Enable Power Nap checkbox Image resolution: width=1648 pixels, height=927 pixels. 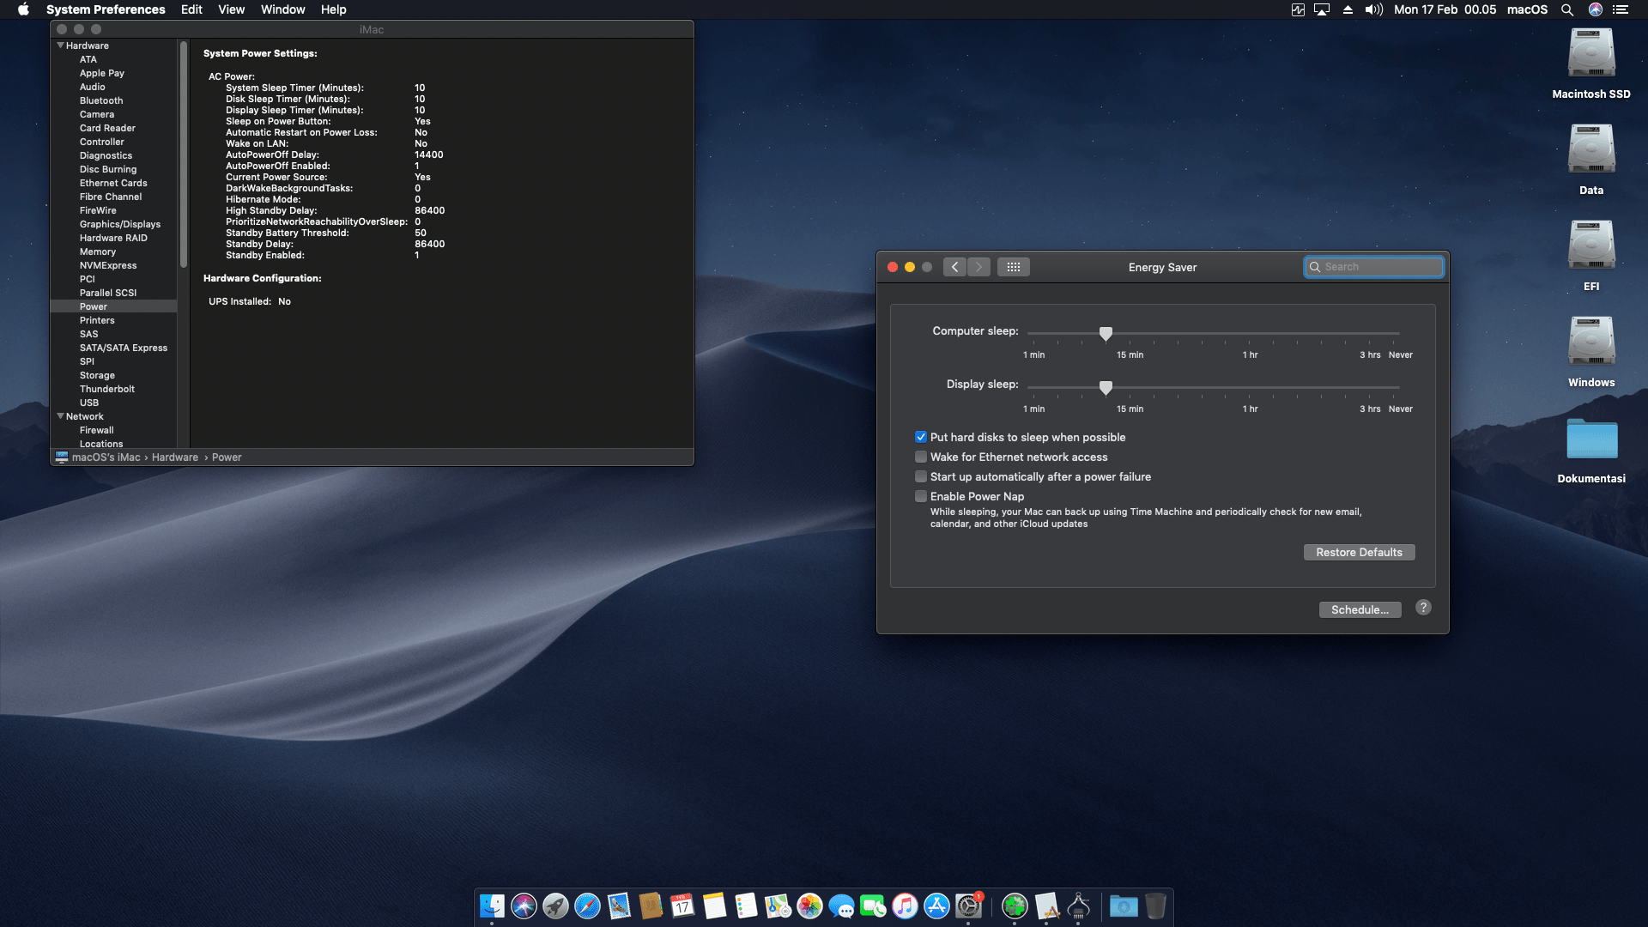point(921,496)
